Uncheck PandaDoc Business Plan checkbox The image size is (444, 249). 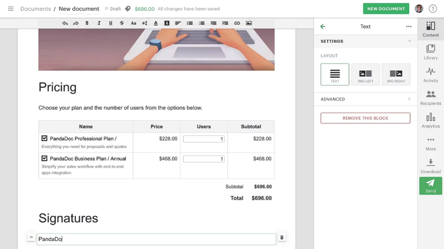click(x=44, y=158)
